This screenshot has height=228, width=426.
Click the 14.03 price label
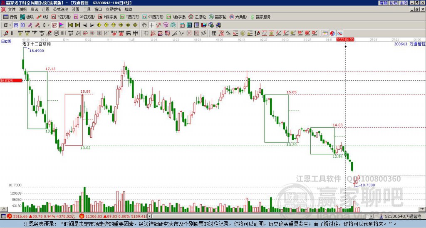337,125
